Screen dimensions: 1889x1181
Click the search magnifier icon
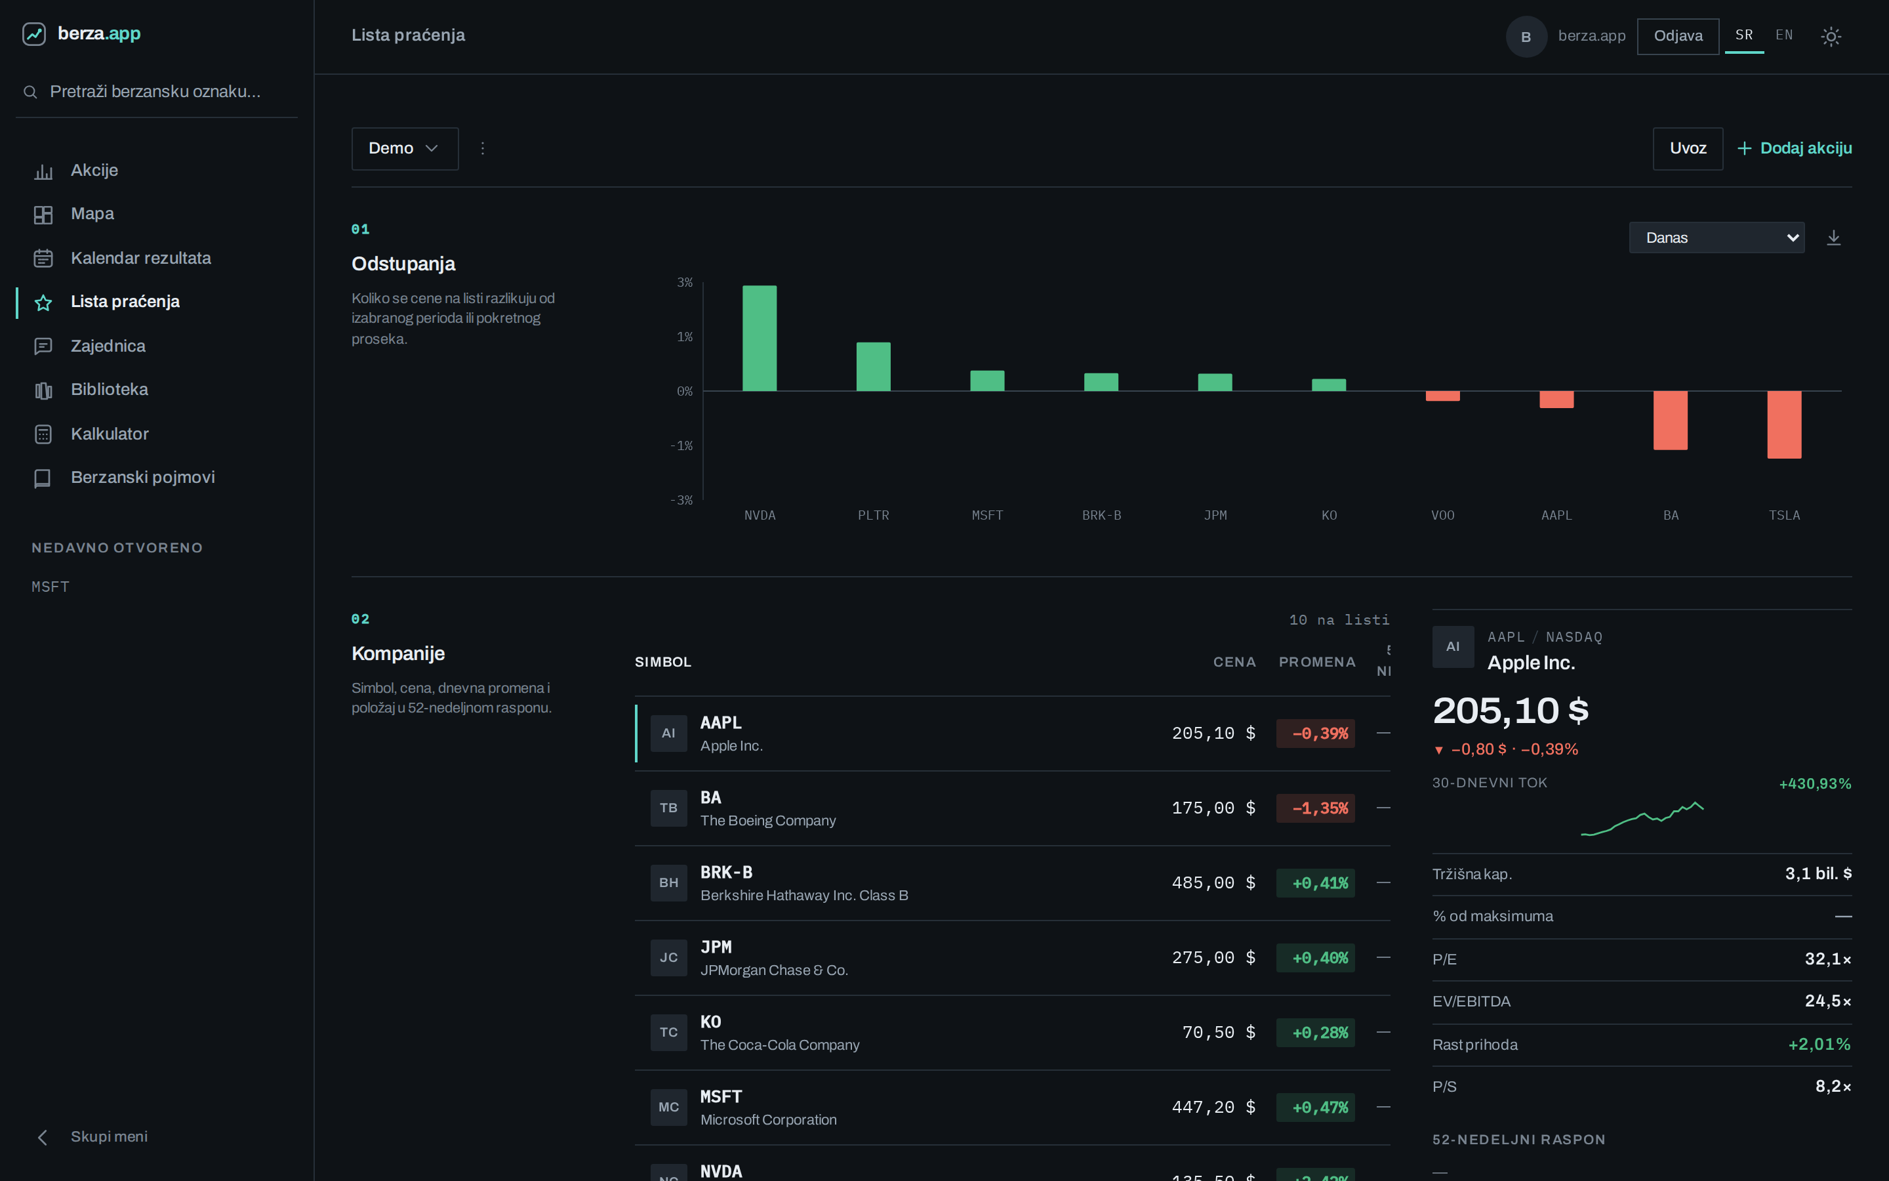click(30, 92)
